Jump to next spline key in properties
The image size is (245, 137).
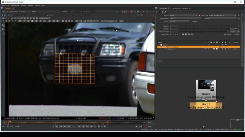186,34
